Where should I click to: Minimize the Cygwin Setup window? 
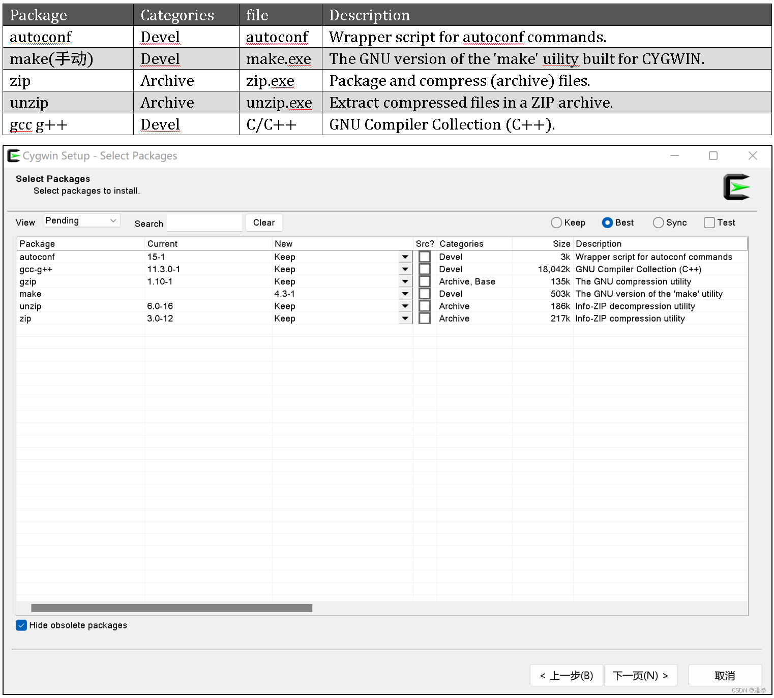click(x=675, y=156)
